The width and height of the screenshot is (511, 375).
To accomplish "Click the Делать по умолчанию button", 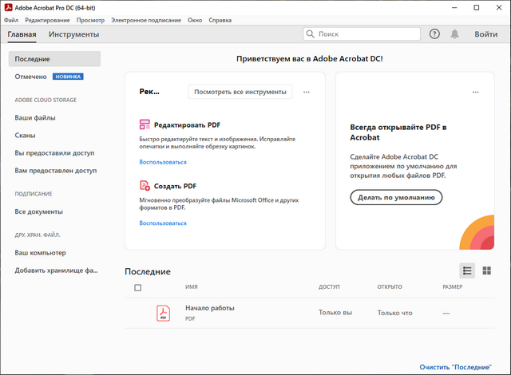I will click(396, 197).
